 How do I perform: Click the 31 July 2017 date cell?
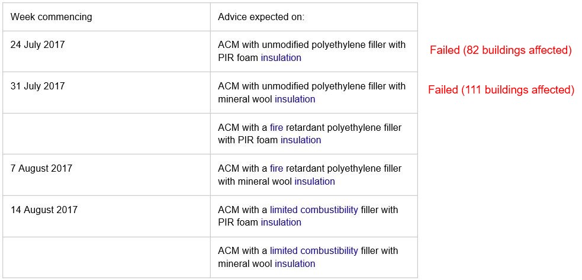point(107,92)
